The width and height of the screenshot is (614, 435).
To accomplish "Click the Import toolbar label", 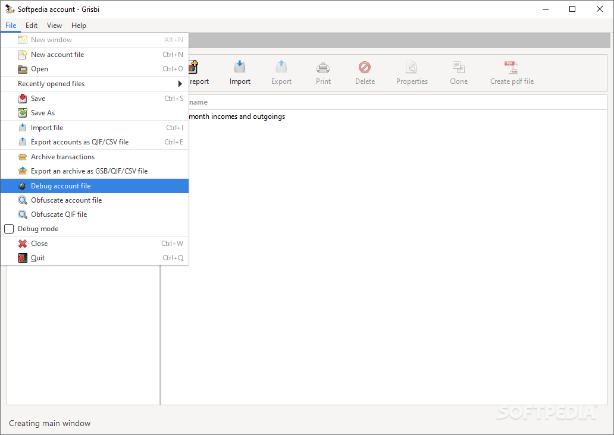I will pos(240,81).
